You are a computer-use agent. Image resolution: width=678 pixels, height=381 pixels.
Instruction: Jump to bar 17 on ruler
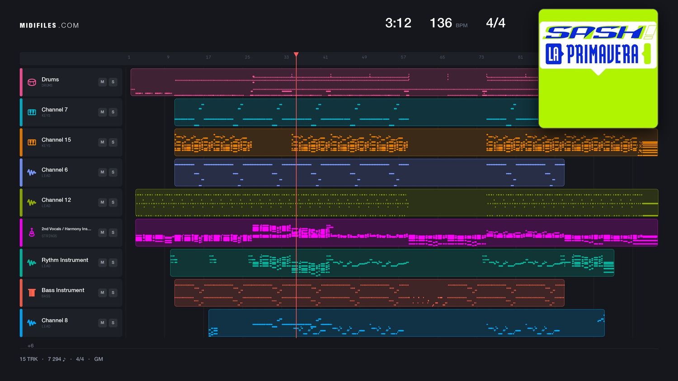[208, 57]
